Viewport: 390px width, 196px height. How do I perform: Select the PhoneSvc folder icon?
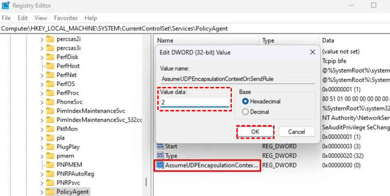point(50,102)
